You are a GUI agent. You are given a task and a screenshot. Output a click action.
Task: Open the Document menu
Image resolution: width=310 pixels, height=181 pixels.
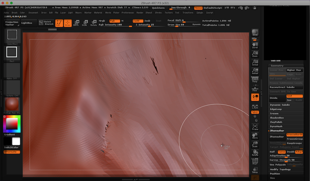click(x=33, y=12)
